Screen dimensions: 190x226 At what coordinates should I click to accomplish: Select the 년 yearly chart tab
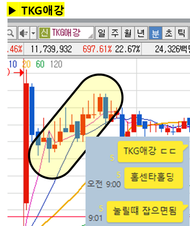[141, 33]
